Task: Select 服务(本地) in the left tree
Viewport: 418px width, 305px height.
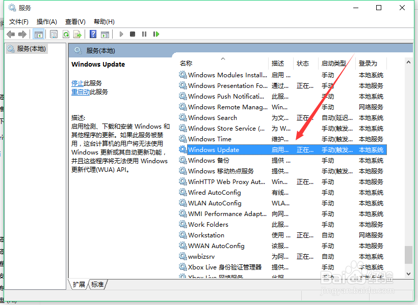Action: tap(27, 49)
